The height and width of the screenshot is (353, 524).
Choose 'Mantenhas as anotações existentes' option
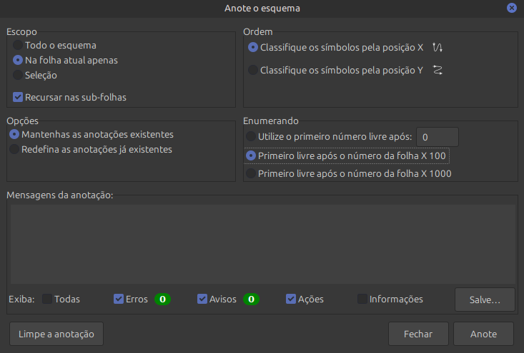pos(14,134)
